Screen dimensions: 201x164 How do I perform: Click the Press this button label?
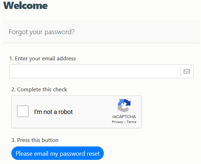click(35, 140)
